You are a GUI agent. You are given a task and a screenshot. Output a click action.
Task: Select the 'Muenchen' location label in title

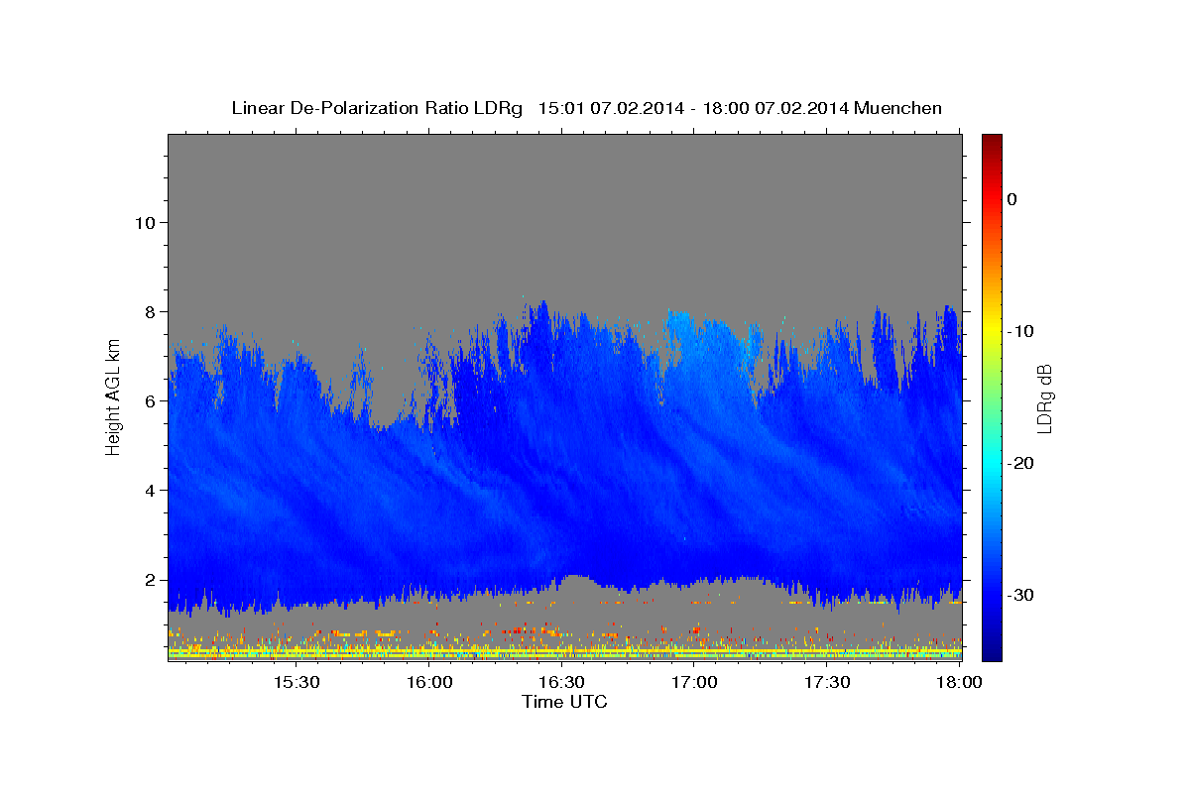(899, 108)
